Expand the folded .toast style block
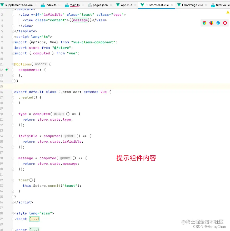Screen dimensions: 230x231 tap(34, 219)
